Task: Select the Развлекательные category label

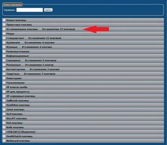Action: [18, 51]
